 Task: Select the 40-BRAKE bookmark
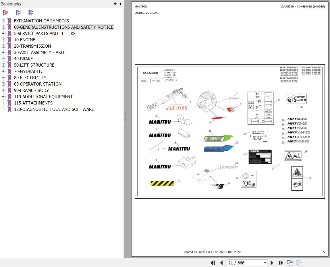click(23, 59)
